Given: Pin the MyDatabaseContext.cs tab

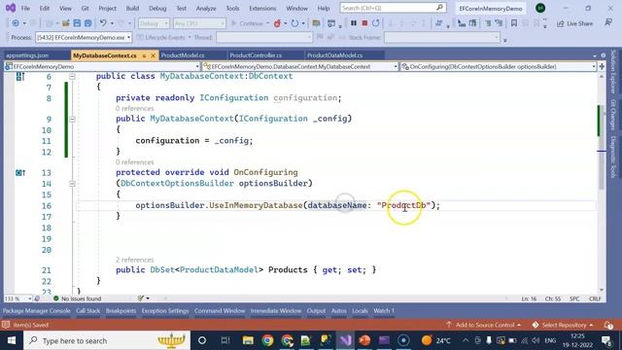Looking at the screenshot, I should [145, 56].
